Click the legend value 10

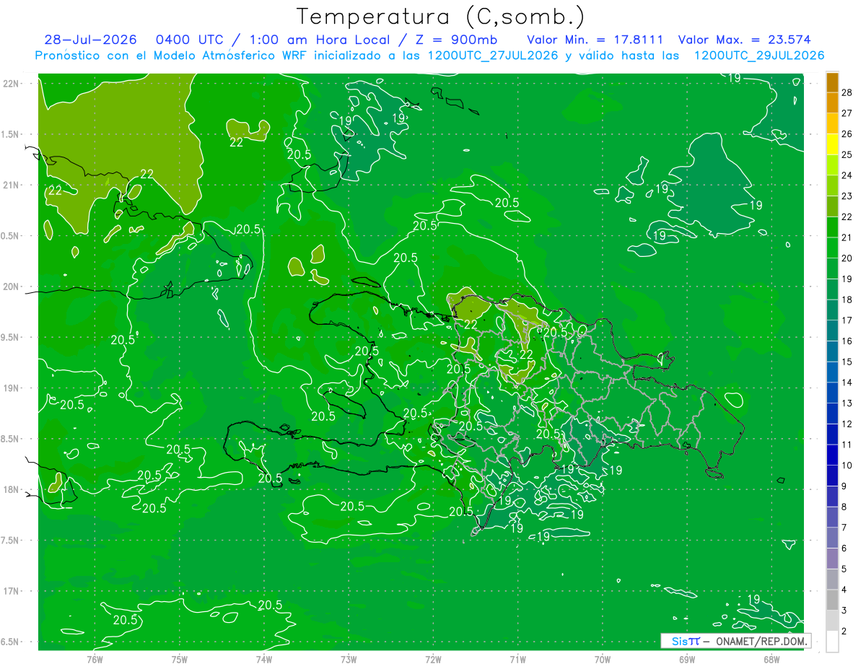[847, 465]
